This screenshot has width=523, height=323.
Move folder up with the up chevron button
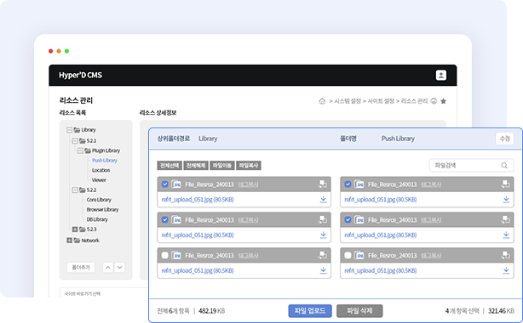pos(107,268)
